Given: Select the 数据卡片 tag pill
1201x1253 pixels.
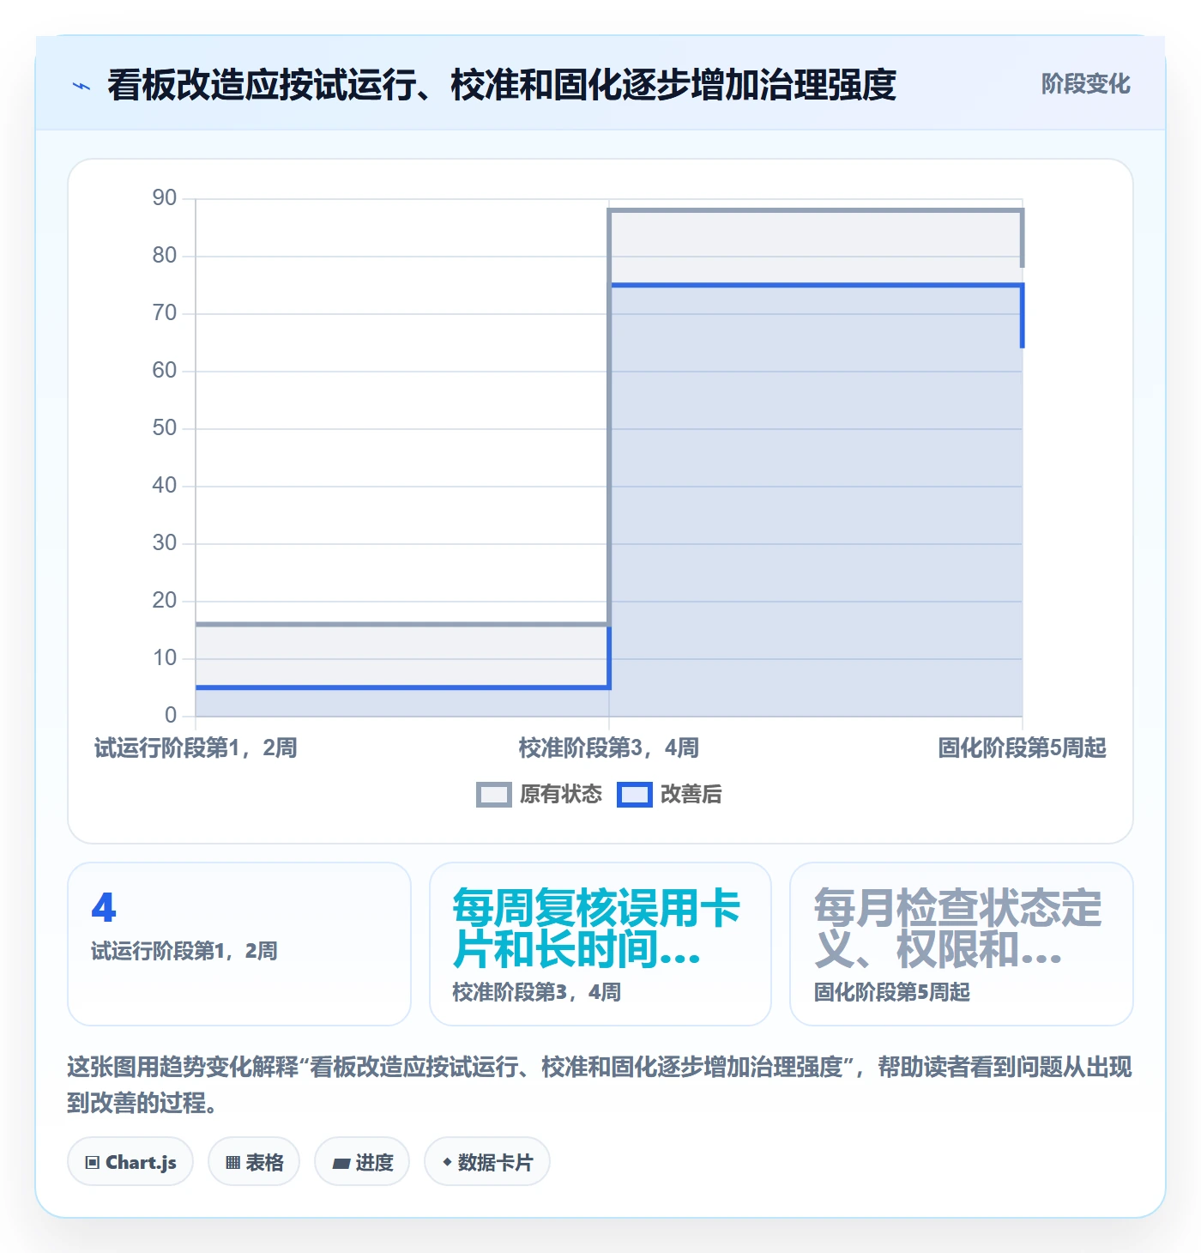Looking at the screenshot, I should coord(487,1162).
